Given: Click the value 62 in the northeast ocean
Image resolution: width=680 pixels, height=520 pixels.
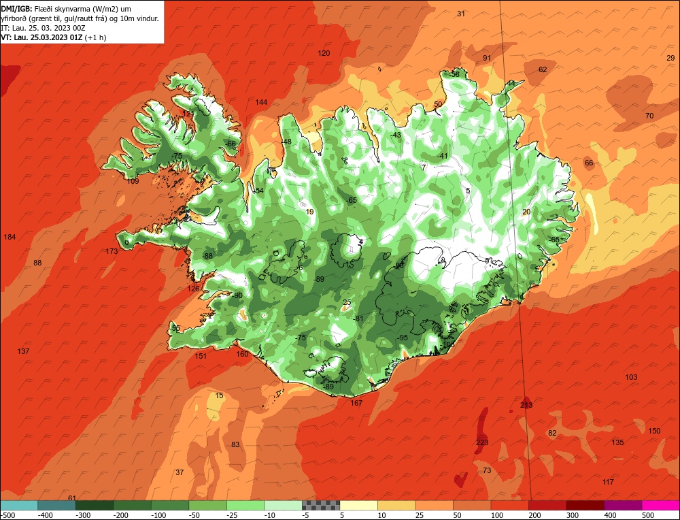Looking at the screenshot, I should 543,69.
